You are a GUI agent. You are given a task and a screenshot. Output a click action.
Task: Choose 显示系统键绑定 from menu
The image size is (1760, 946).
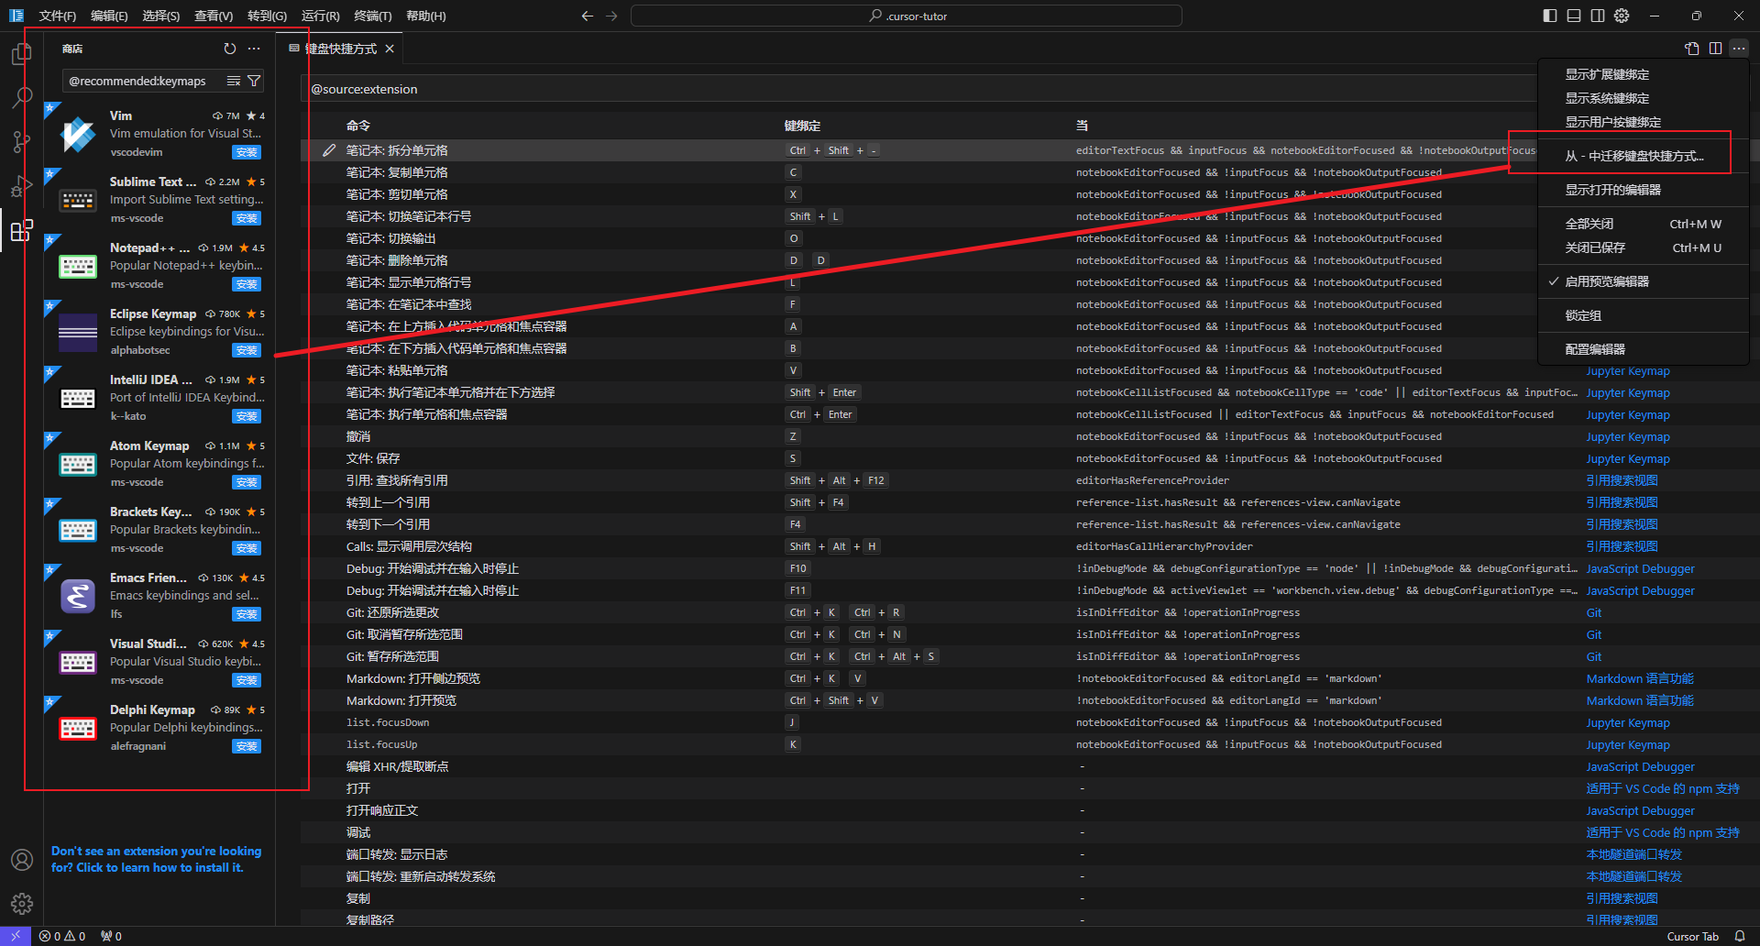tap(1644, 98)
